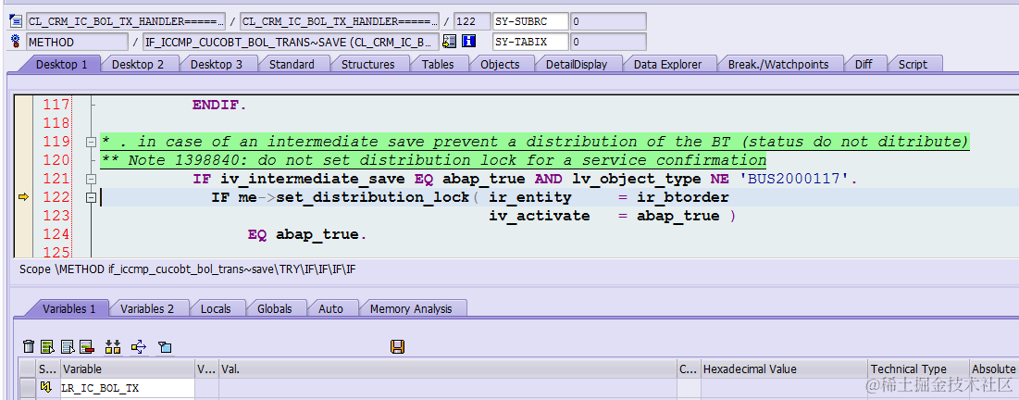Click the value field next to SY-SUBRC

click(x=608, y=21)
